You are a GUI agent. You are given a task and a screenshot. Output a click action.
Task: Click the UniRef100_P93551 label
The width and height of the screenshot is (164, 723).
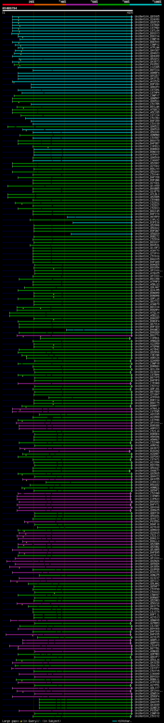point(147,609)
